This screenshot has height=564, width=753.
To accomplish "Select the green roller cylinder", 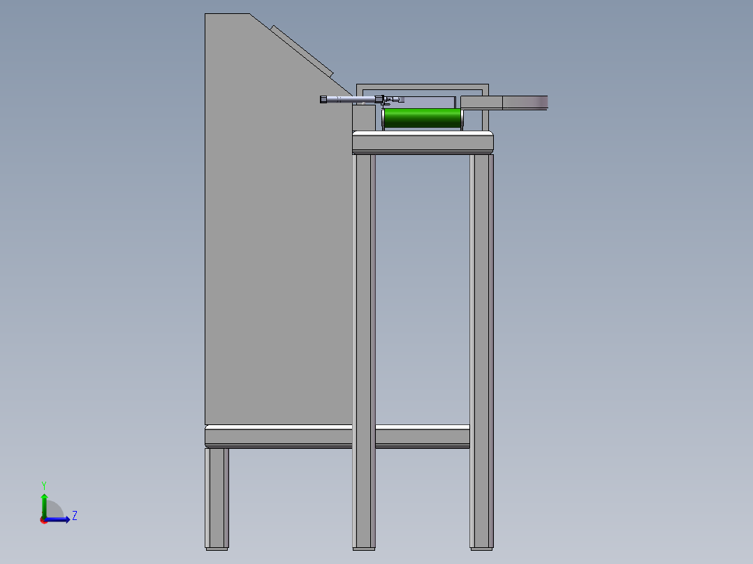I will point(422,118).
